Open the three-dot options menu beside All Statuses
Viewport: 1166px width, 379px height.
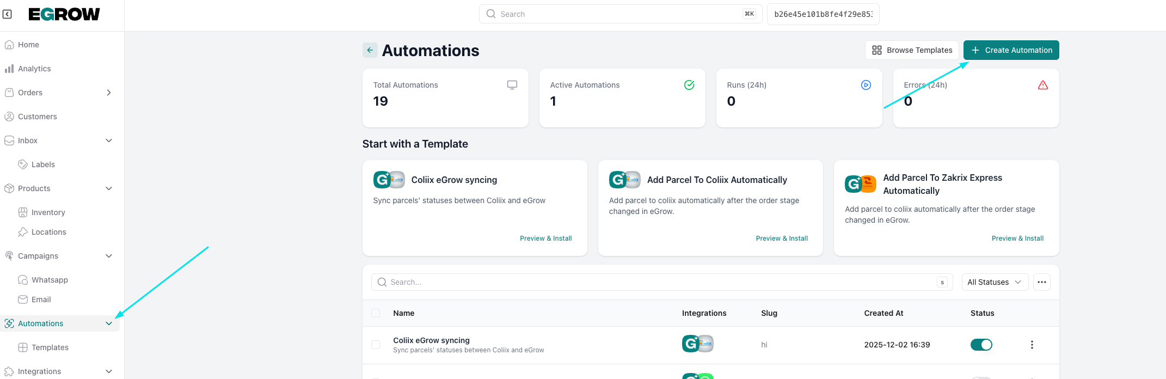1041,282
